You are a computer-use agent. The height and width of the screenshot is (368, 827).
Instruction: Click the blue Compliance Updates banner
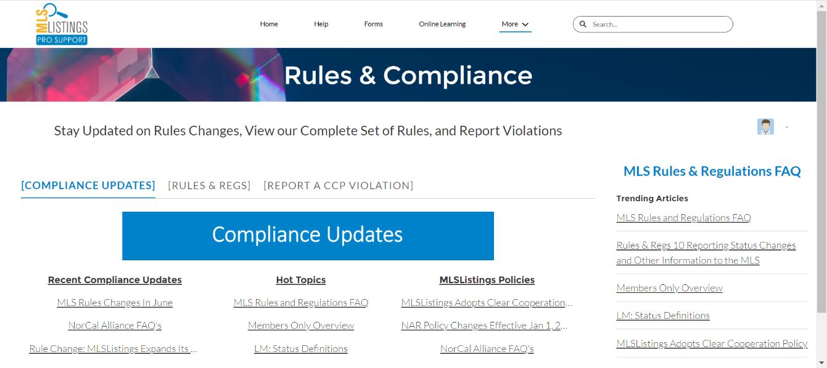pyautogui.click(x=308, y=236)
